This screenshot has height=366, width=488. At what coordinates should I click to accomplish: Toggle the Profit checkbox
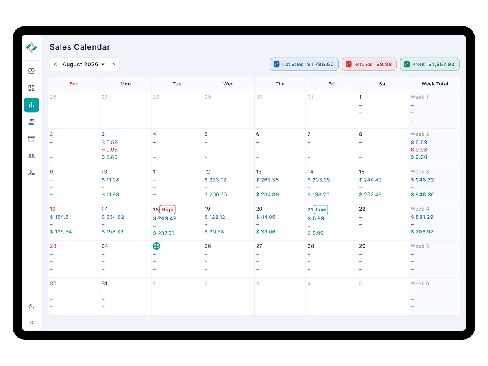407,64
